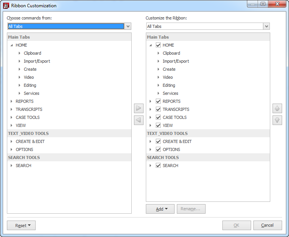Expand CASE TOOLS in left tree
The image size is (289, 237).
tap(11, 117)
